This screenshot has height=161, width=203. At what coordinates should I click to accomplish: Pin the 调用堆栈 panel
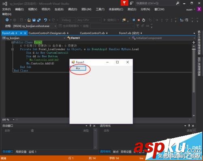[x=189, y=126]
